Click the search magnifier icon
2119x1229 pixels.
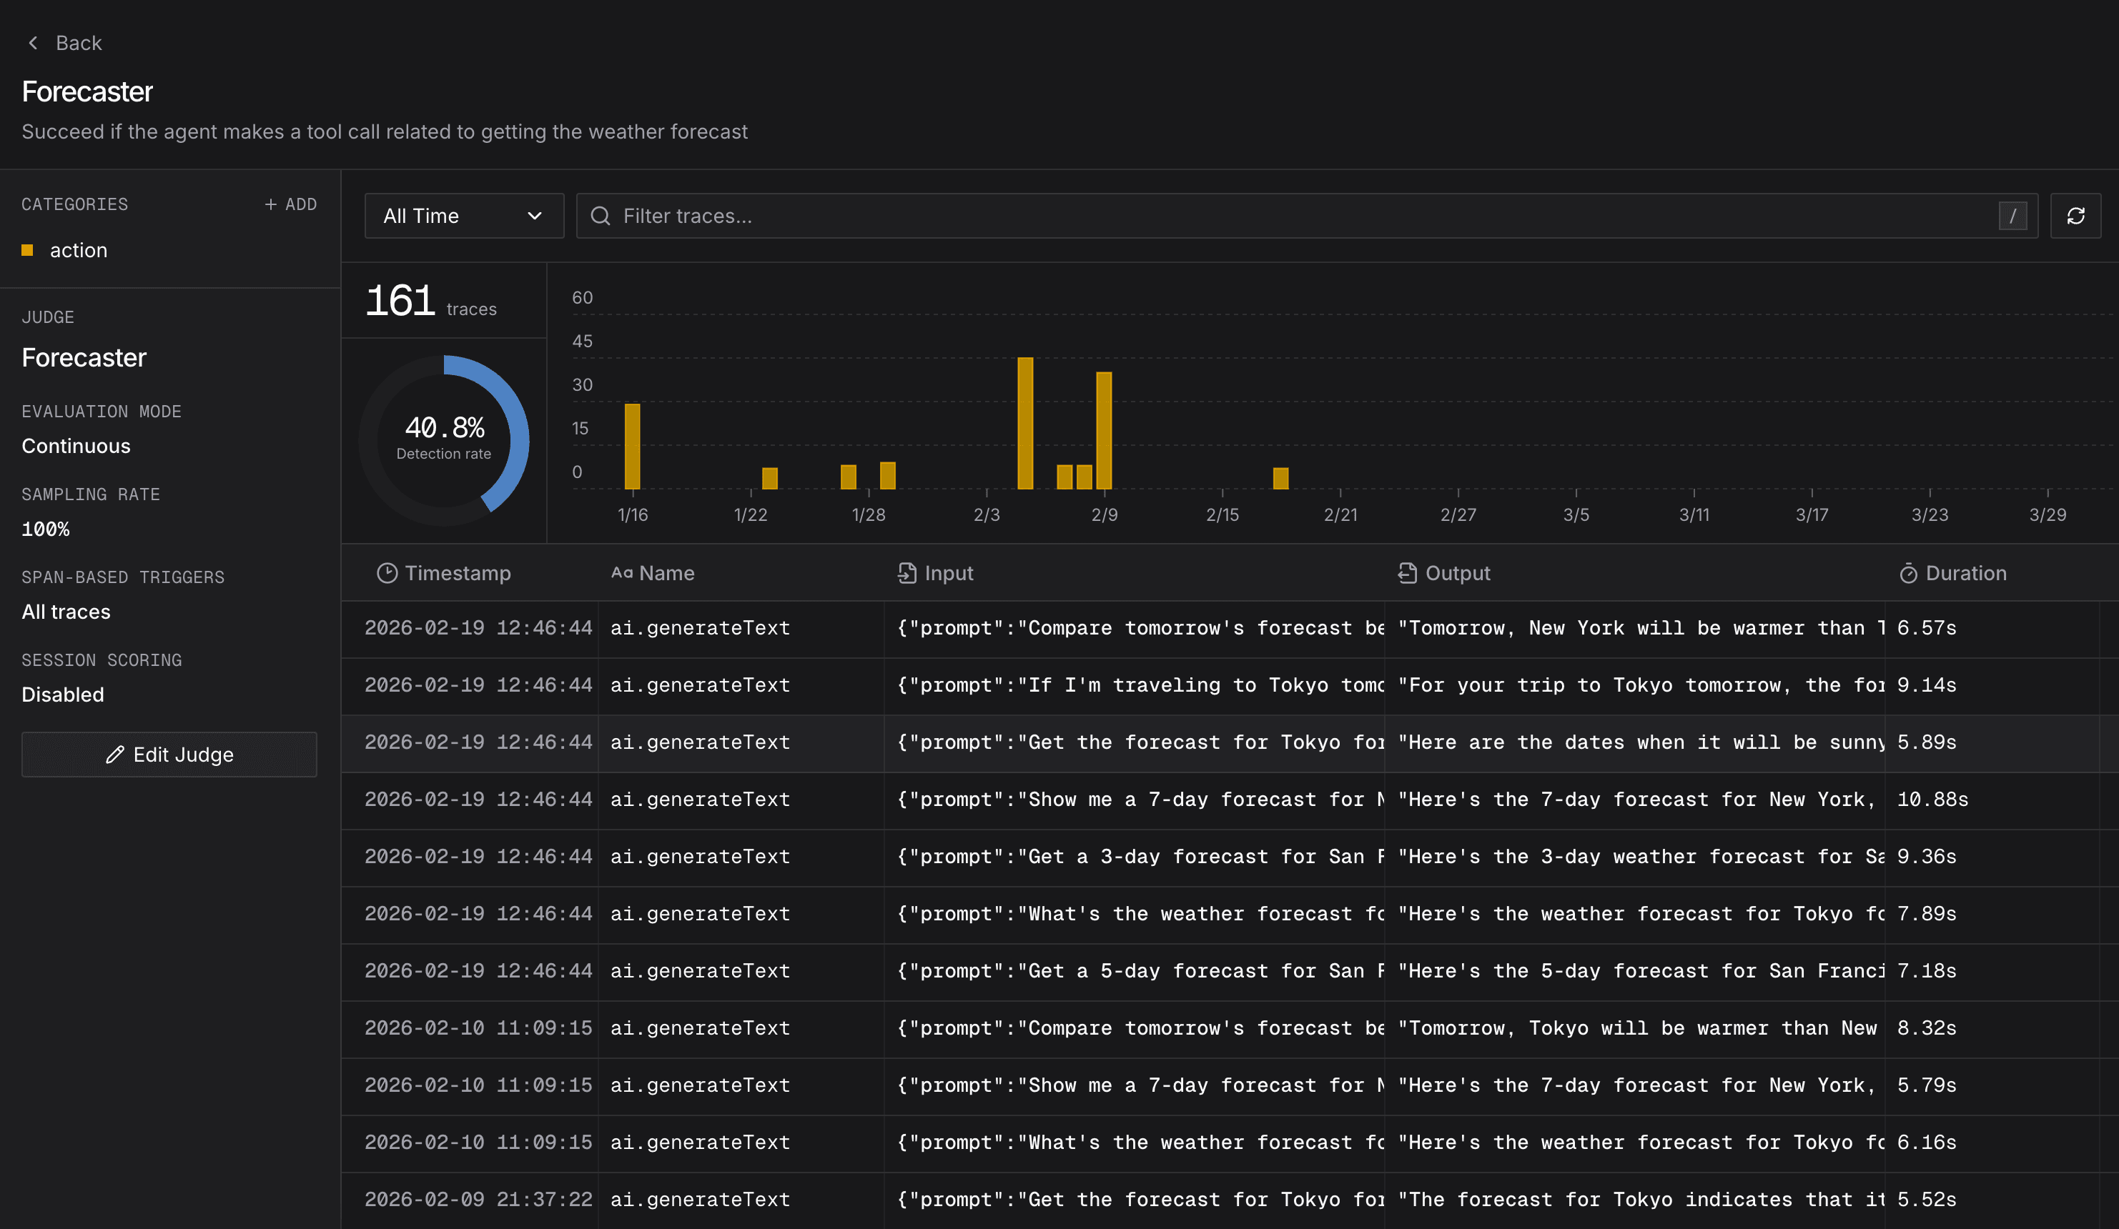[600, 216]
